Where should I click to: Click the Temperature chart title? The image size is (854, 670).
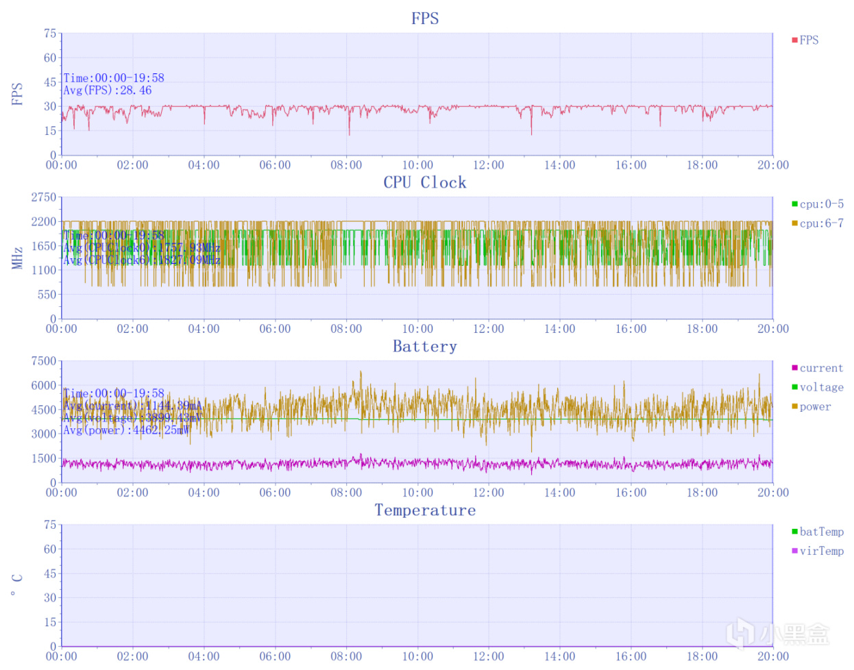tap(425, 510)
